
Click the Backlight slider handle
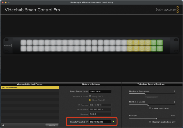pos(157,119)
